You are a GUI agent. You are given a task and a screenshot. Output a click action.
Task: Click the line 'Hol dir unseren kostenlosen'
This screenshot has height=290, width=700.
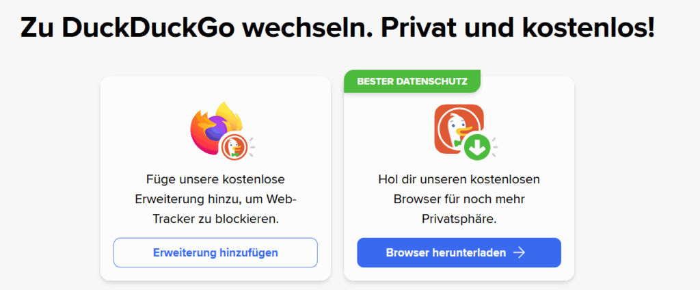tap(459, 180)
